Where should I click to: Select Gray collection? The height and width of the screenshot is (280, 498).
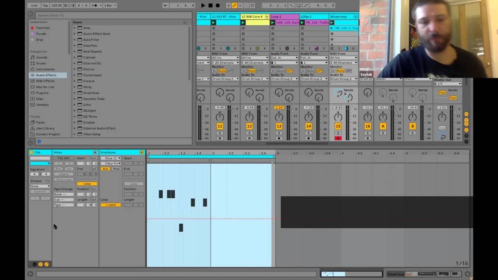click(40, 40)
